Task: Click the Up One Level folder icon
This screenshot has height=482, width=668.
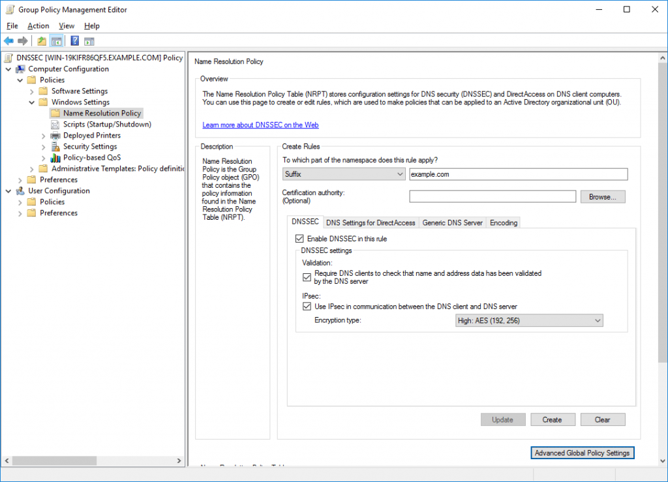Action: (x=42, y=41)
